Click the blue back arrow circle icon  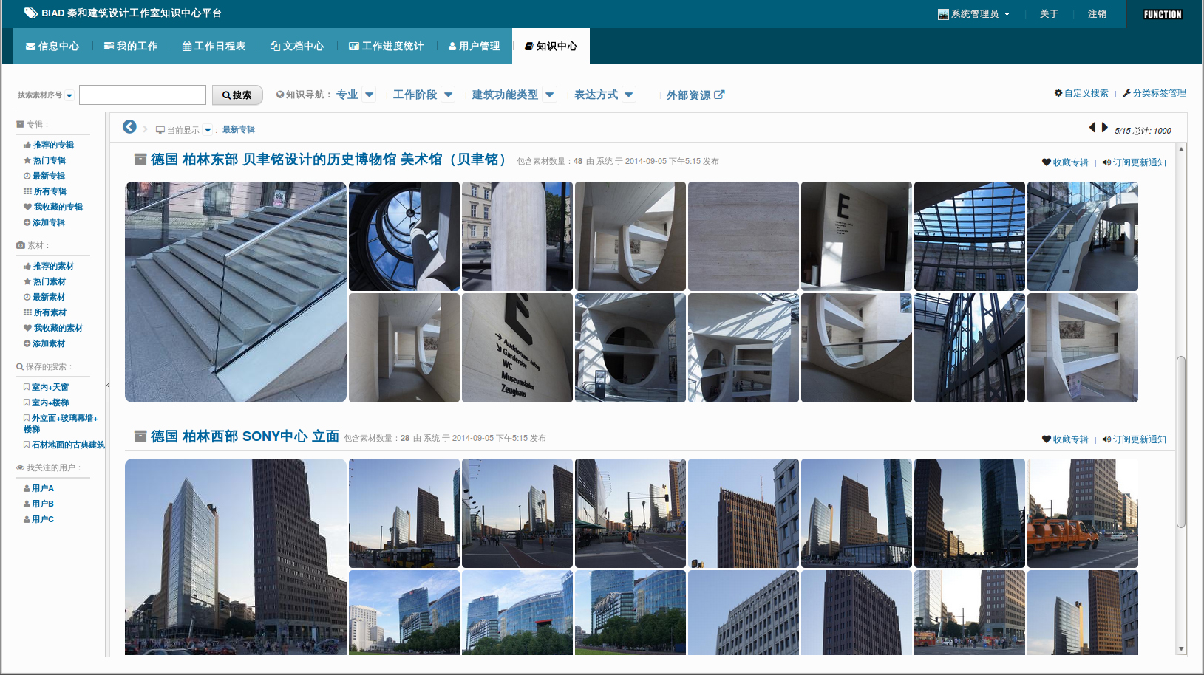click(x=129, y=126)
